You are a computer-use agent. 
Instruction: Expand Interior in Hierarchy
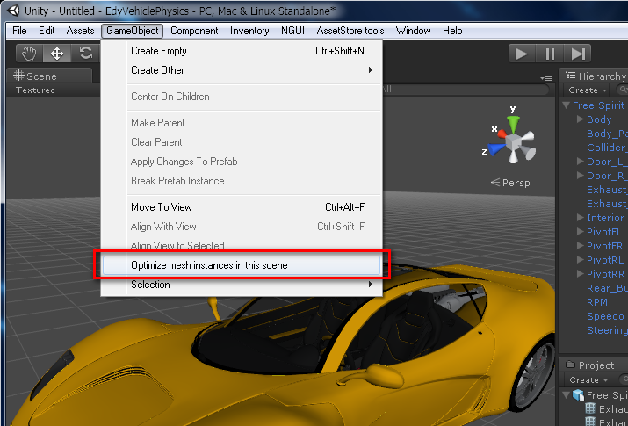tap(580, 218)
